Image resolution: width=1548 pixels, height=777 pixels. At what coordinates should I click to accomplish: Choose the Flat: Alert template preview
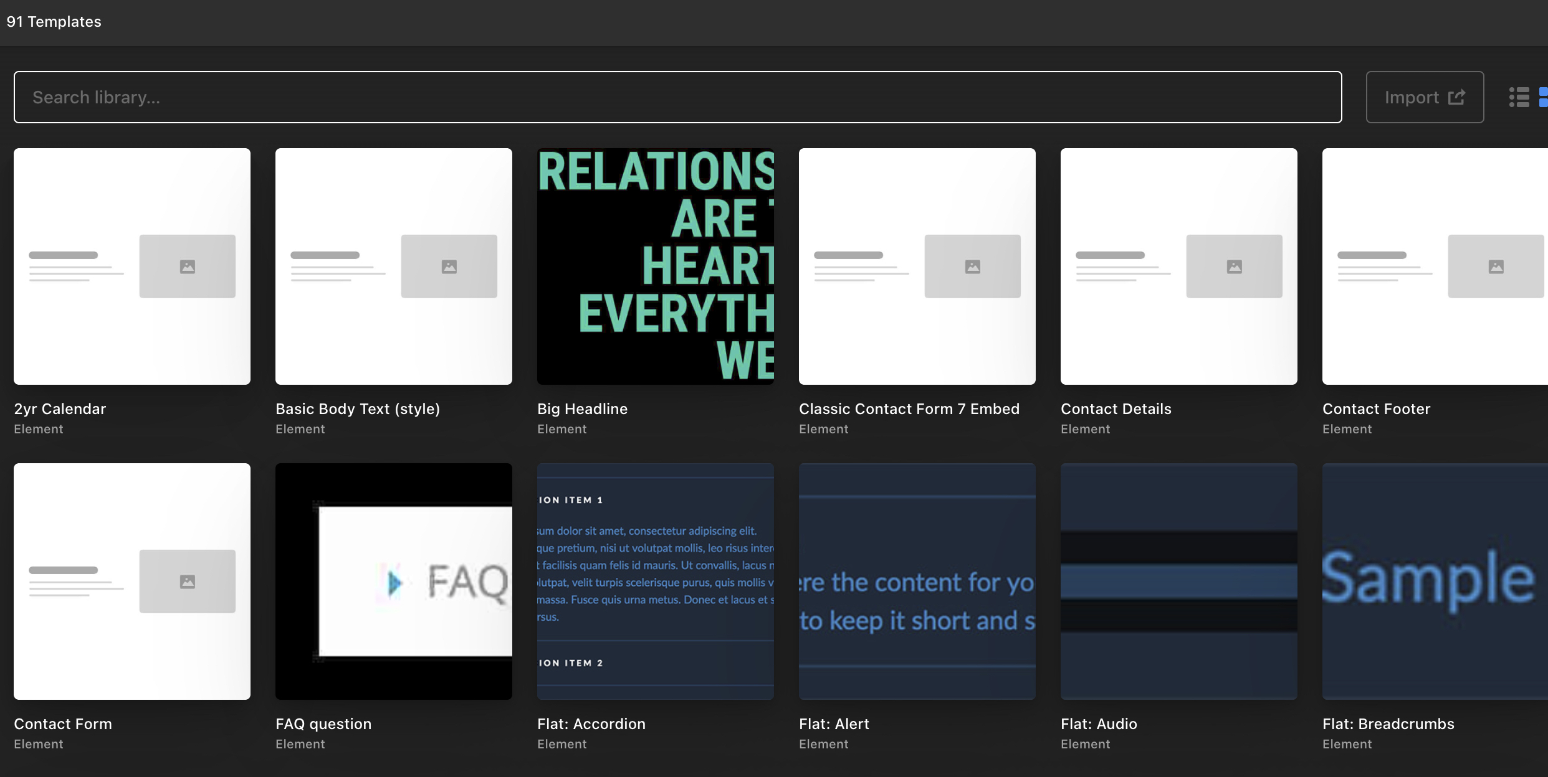(x=917, y=581)
